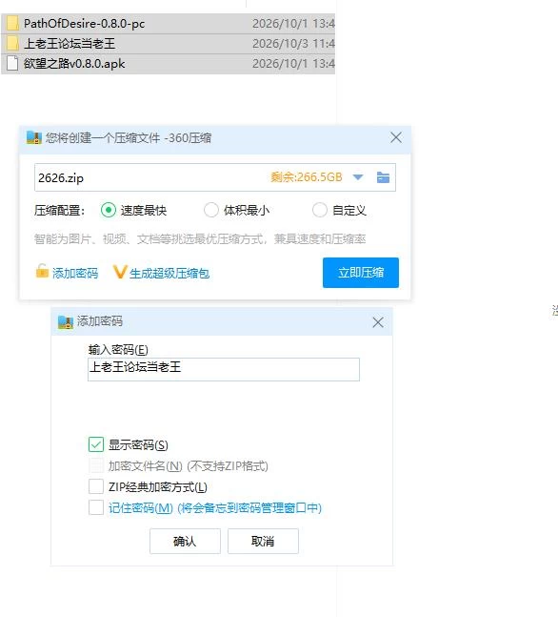Select the PathOfDesire-0.8.0-pc folder icon
The height and width of the screenshot is (617, 558).
point(12,23)
